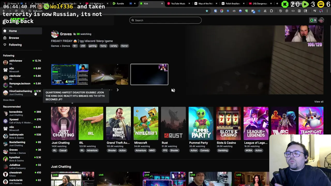Open chessbrah in Recommended list

pyautogui.click(x=22, y=174)
